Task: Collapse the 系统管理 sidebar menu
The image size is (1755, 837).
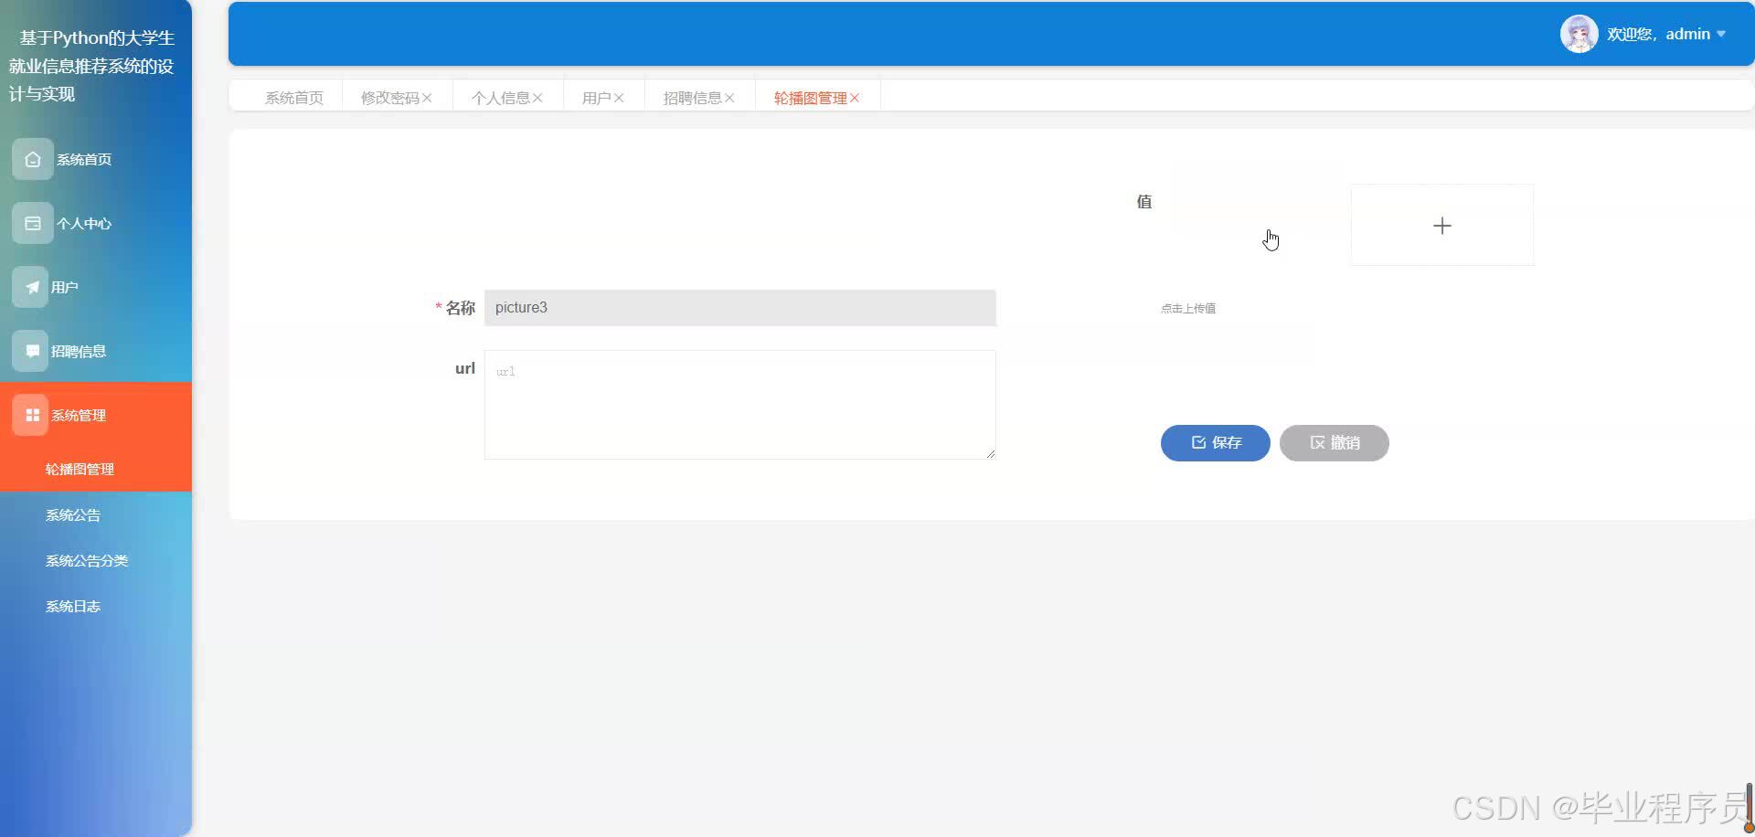Action: pyautogui.click(x=96, y=415)
